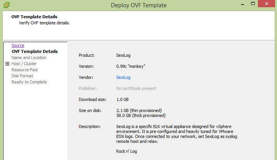Click the vSphere client icon in title bar

pyautogui.click(x=6, y=5)
